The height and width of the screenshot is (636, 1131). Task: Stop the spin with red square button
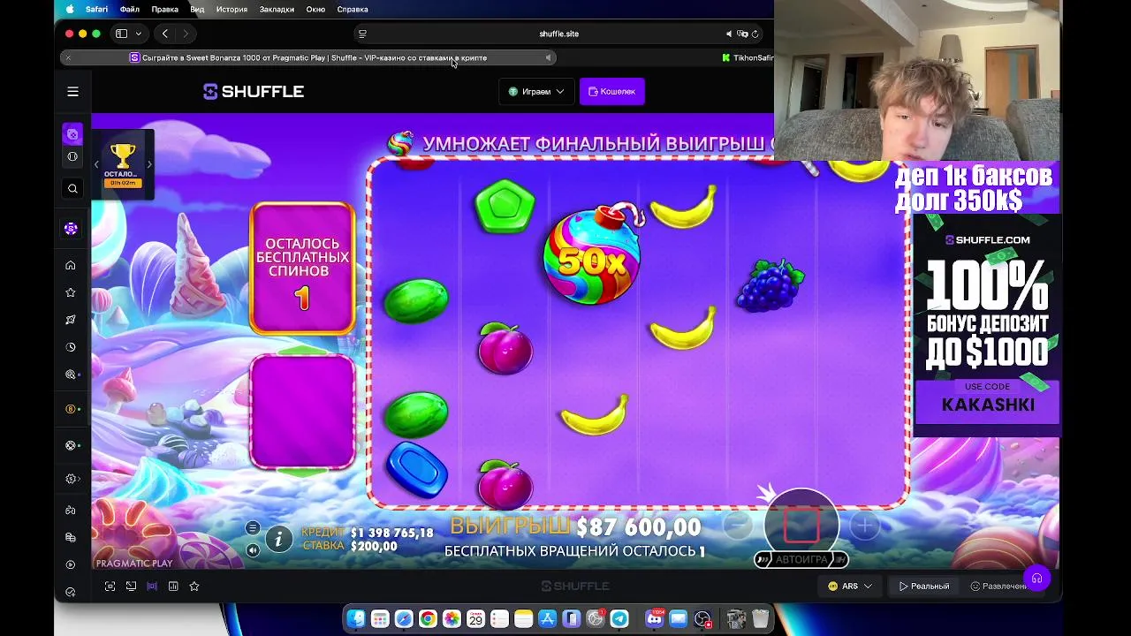(801, 524)
